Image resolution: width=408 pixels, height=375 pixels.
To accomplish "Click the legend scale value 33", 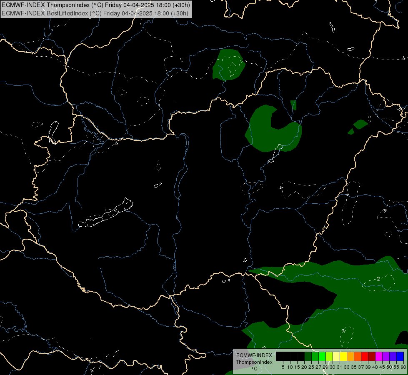I will click(347, 367).
